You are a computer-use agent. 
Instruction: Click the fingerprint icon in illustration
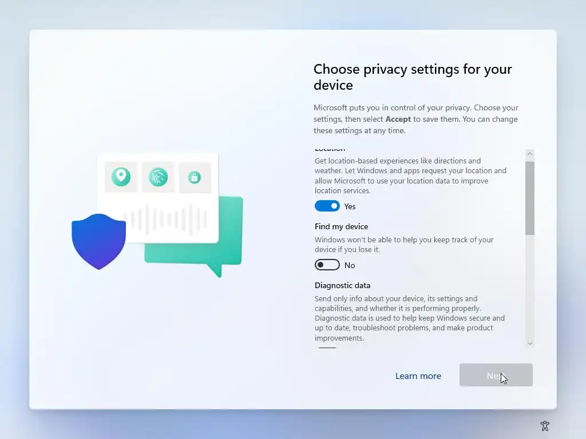[x=158, y=177]
